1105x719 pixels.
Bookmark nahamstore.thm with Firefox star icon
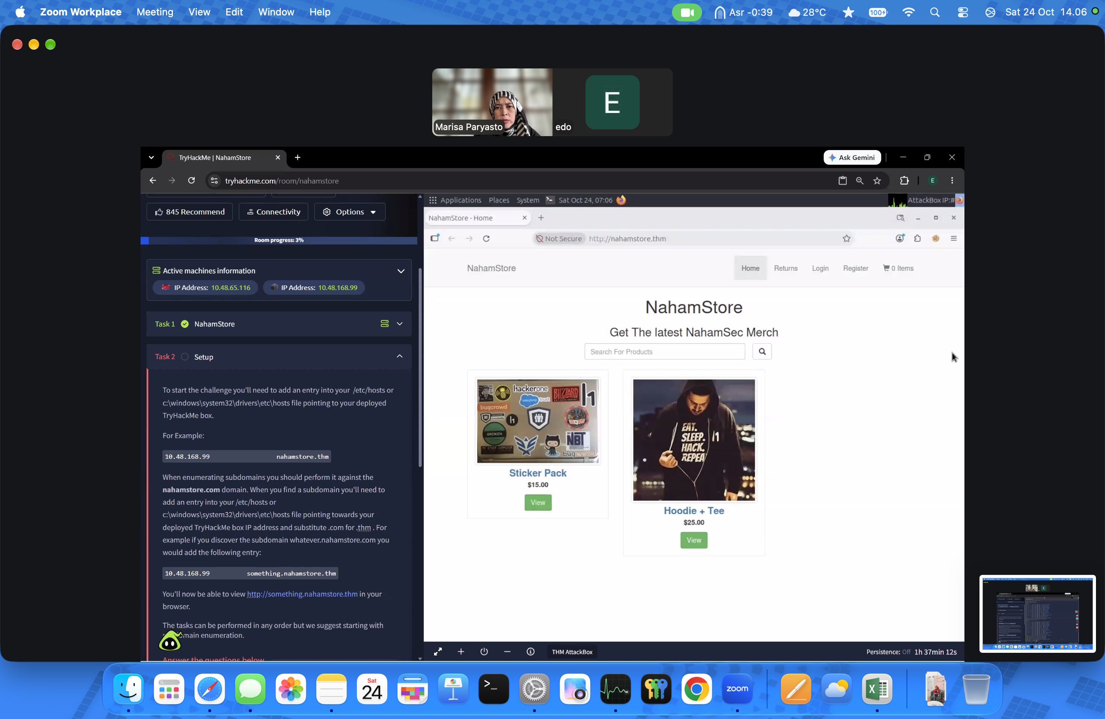(846, 238)
